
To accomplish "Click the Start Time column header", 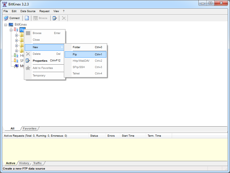I will tap(128, 136).
